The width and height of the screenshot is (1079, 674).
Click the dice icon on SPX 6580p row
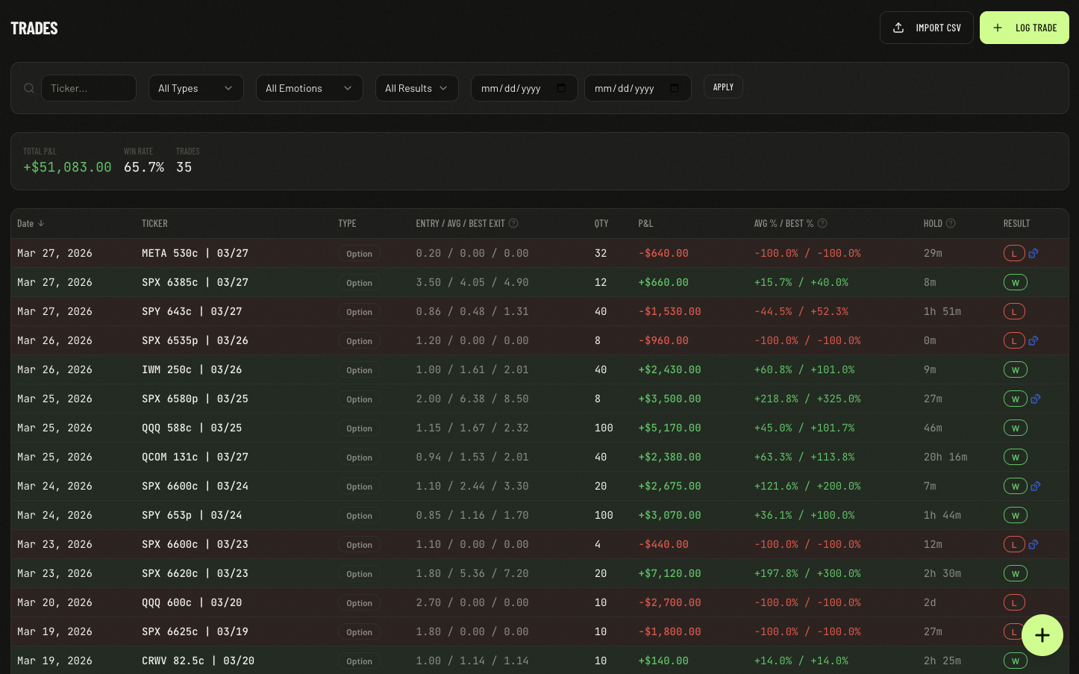[x=1036, y=399]
